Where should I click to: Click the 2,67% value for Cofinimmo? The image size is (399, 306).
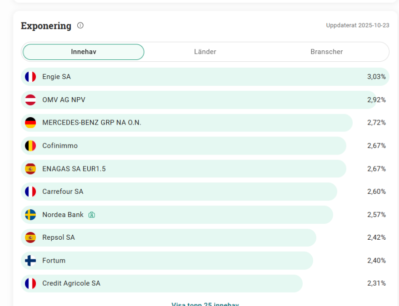point(377,146)
